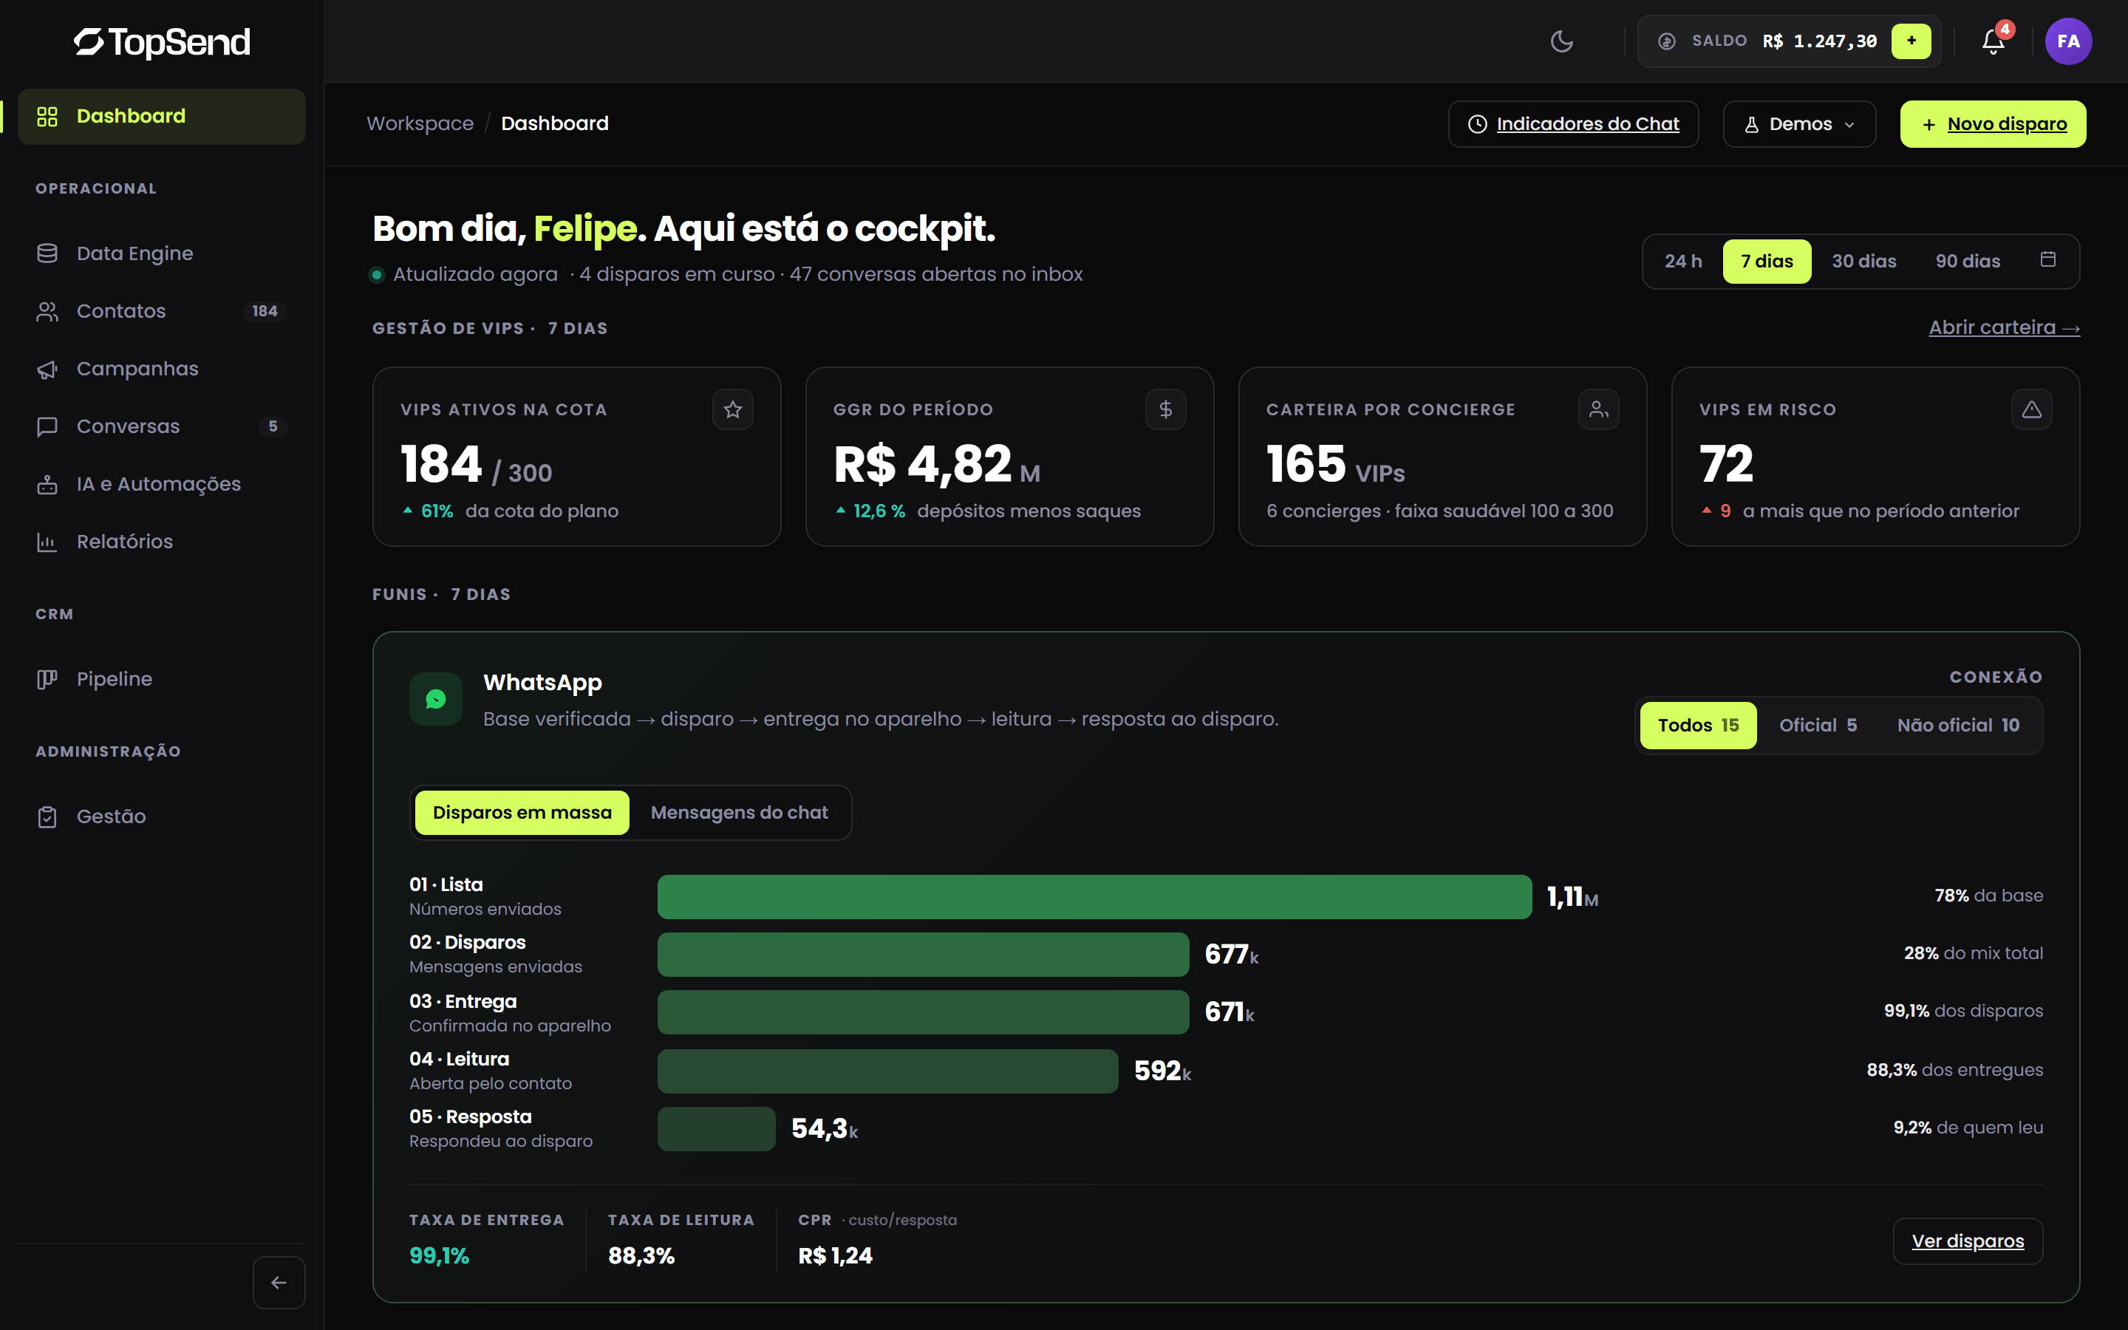This screenshot has height=1330, width=2128.
Task: Click the 02 Disparos funnel bar
Action: click(x=924, y=955)
